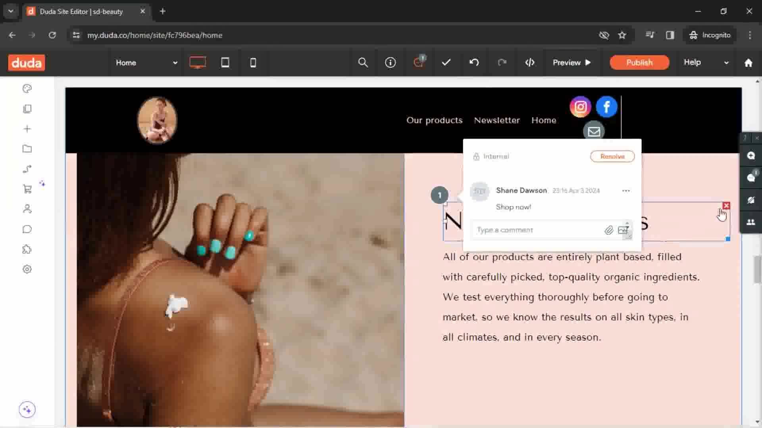Delete the selected title widget red X
762x428 pixels.
click(726, 205)
